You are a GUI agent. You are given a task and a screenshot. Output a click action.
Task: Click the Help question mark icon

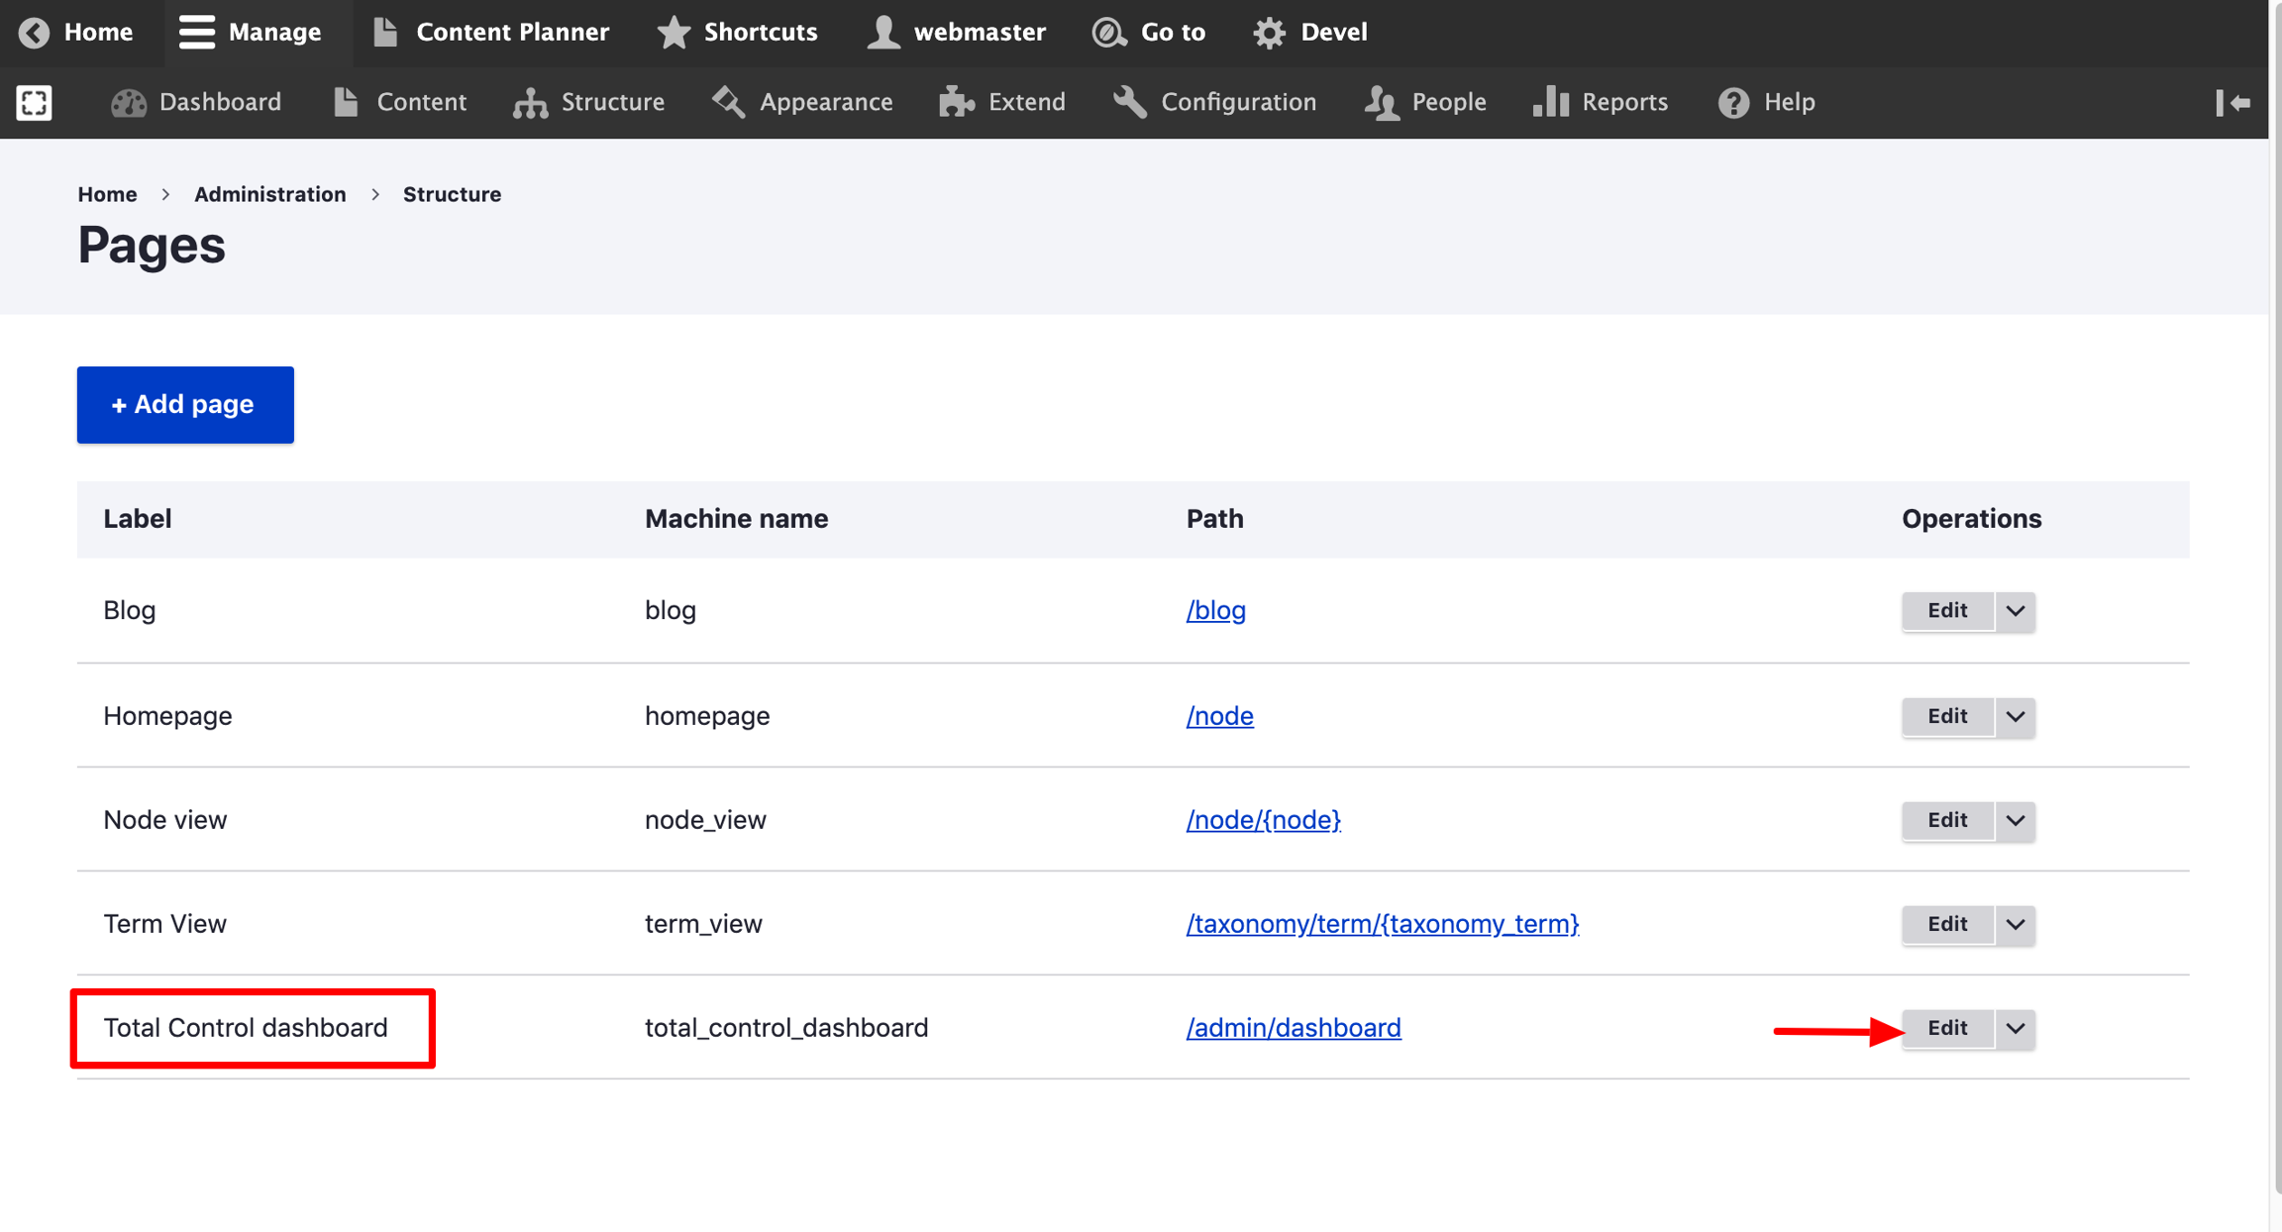(1733, 102)
